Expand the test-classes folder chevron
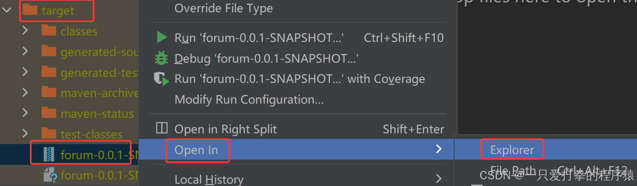The height and width of the screenshot is (186, 637). [26, 134]
